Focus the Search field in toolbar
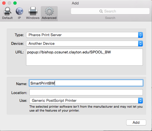 coord(110,11)
